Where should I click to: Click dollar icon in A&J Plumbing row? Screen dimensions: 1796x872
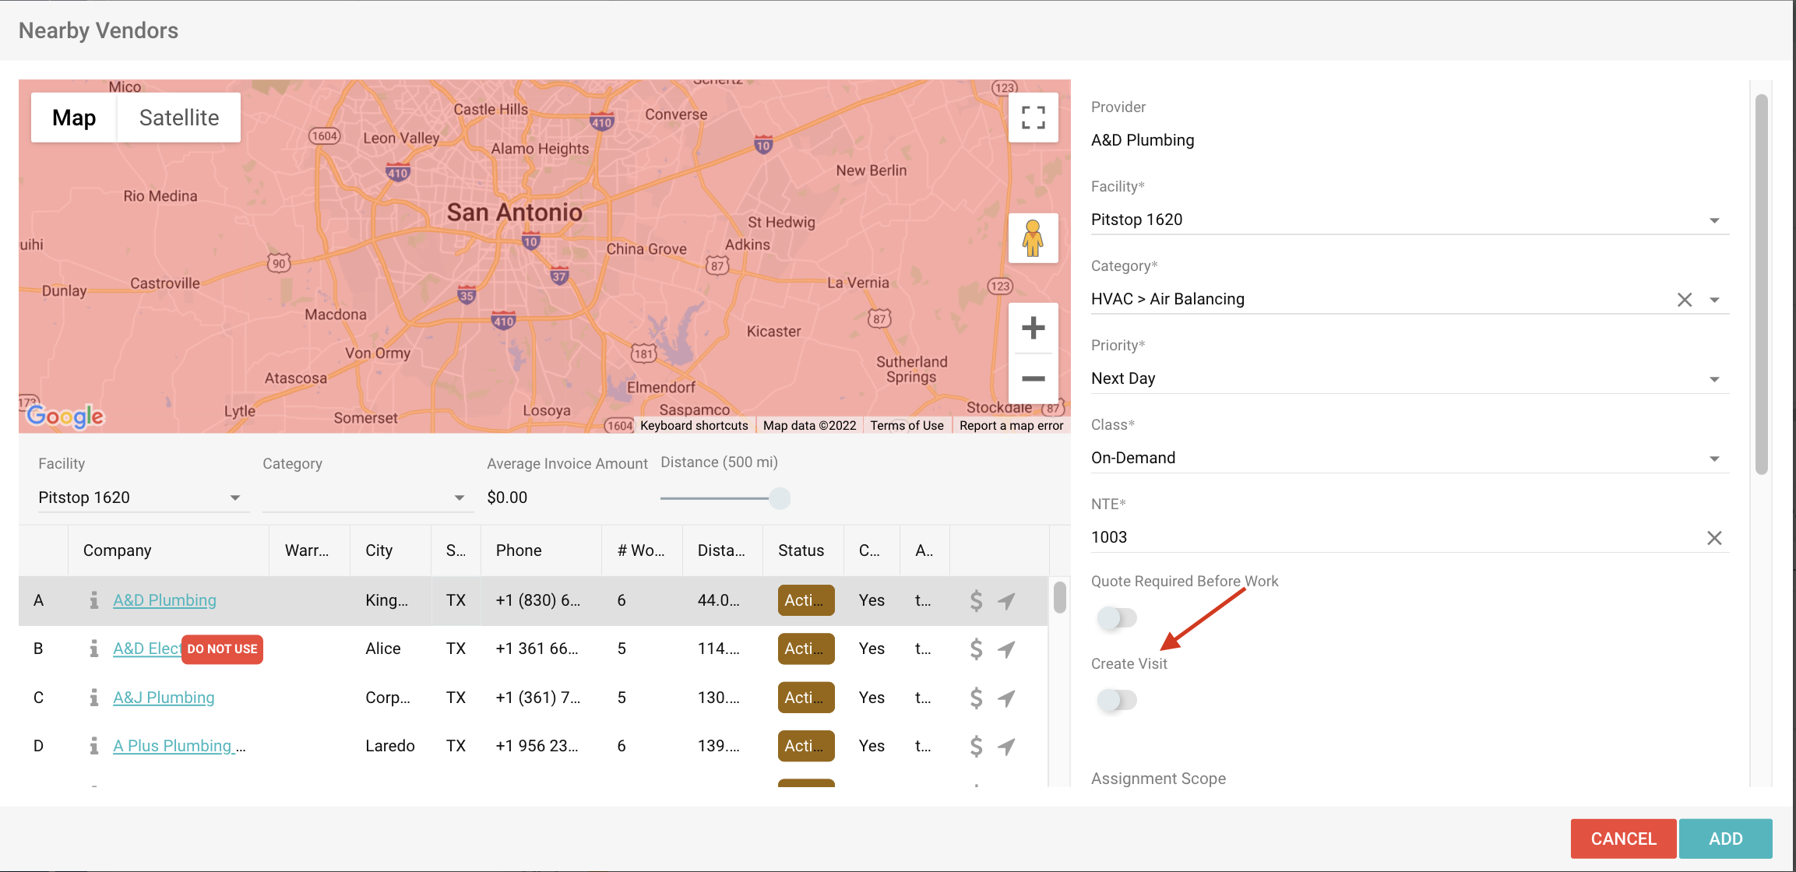[976, 698]
